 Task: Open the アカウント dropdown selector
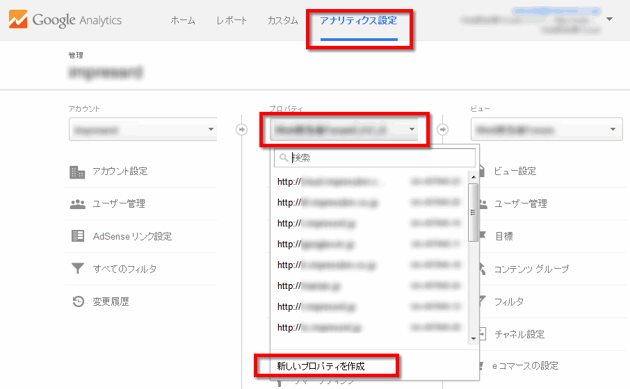tap(143, 130)
